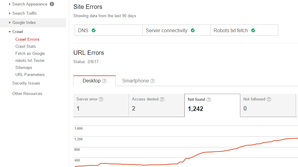Click the Crawl menu label
This screenshot has height=167, width=298.
[x=17, y=32]
